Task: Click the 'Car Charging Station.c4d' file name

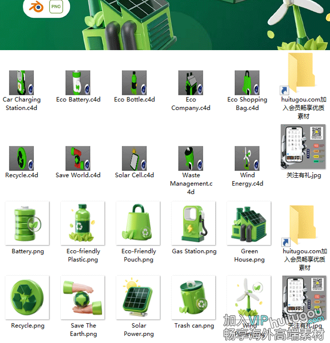Action: point(22,104)
